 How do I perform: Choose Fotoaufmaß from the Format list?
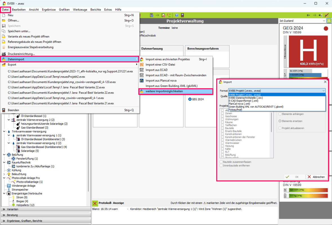tap(235, 110)
